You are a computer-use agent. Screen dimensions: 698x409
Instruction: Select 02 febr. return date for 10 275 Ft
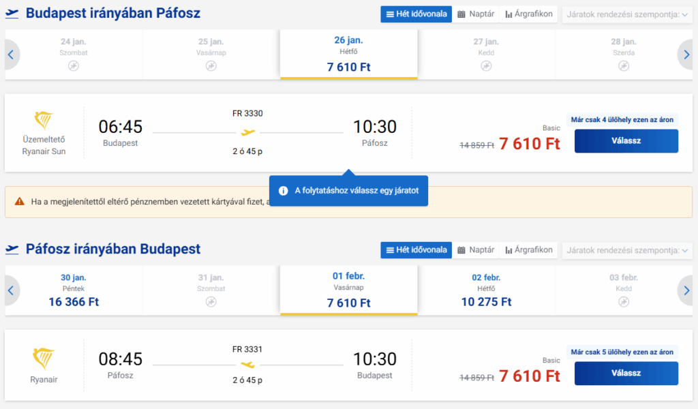486,290
